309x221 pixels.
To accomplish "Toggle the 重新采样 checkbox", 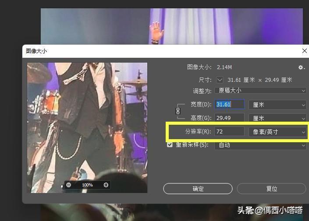I will (x=170, y=145).
